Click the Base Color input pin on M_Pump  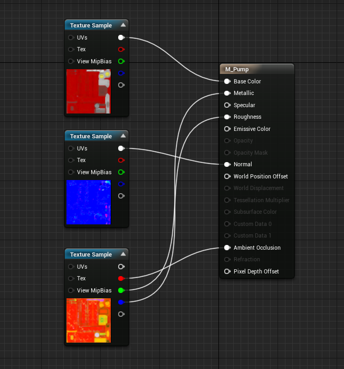click(x=227, y=81)
